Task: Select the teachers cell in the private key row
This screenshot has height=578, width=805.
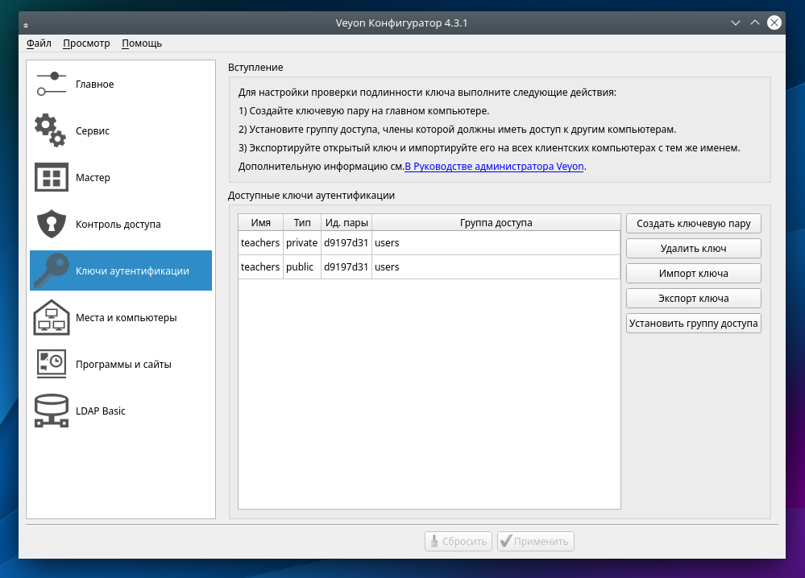Action: pyautogui.click(x=261, y=242)
